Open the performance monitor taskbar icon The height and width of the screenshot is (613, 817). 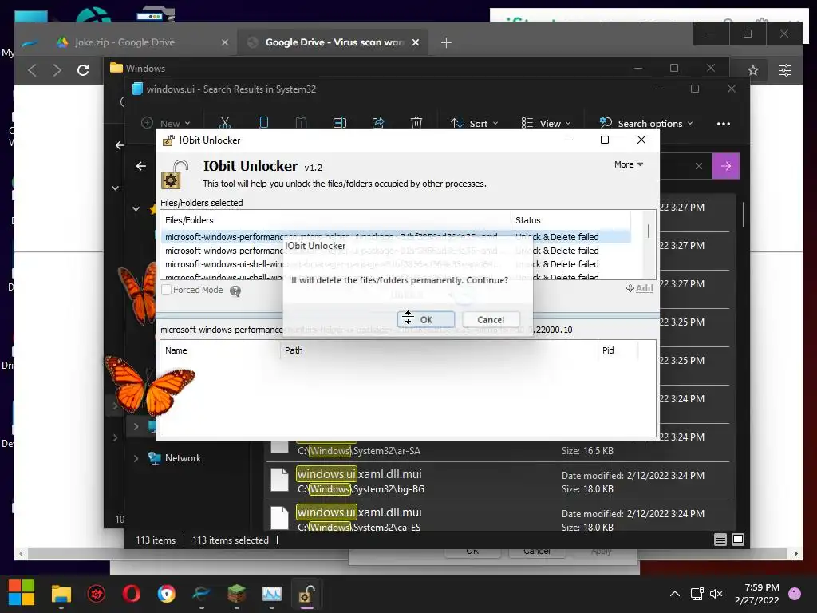pyautogui.click(x=271, y=594)
